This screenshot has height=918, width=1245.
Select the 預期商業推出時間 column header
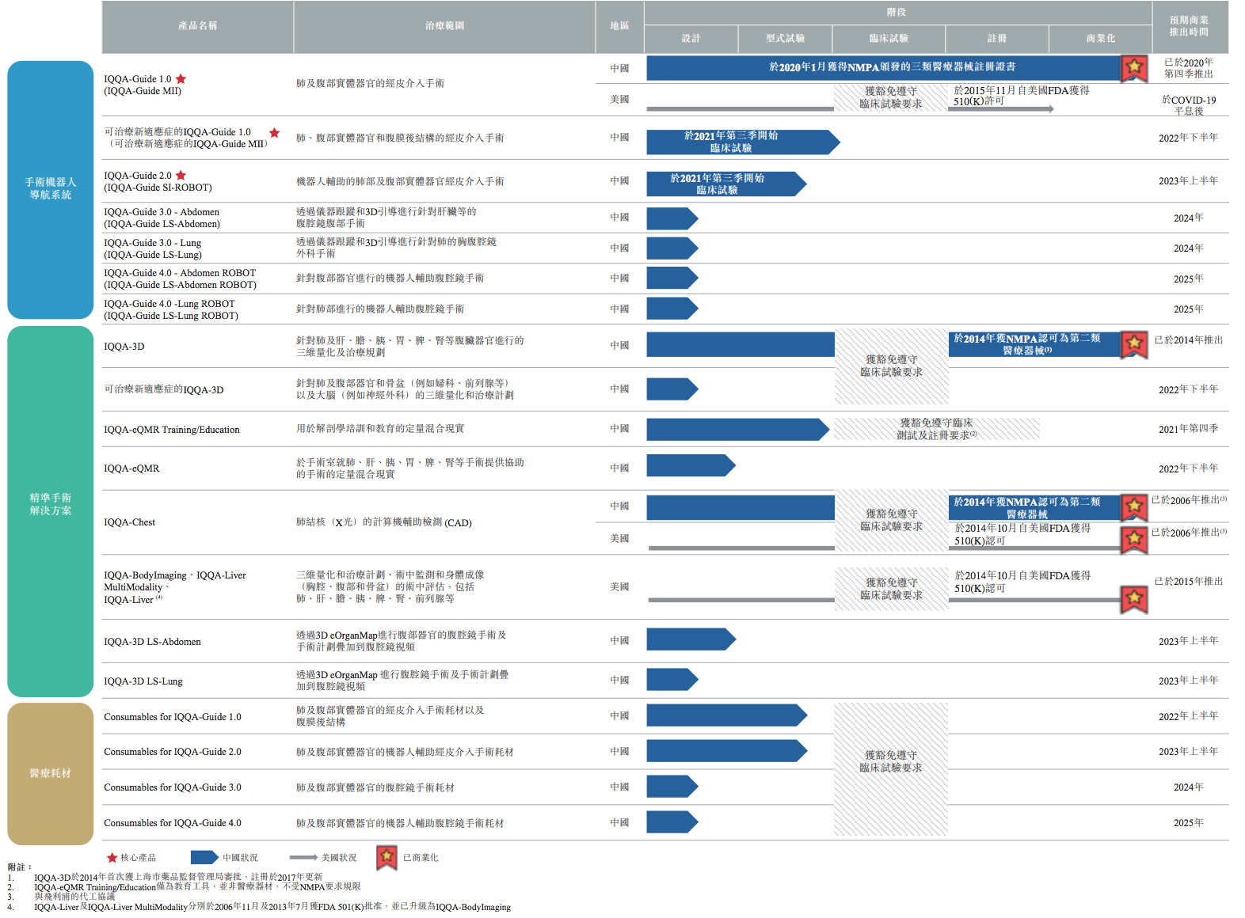(x=1189, y=26)
